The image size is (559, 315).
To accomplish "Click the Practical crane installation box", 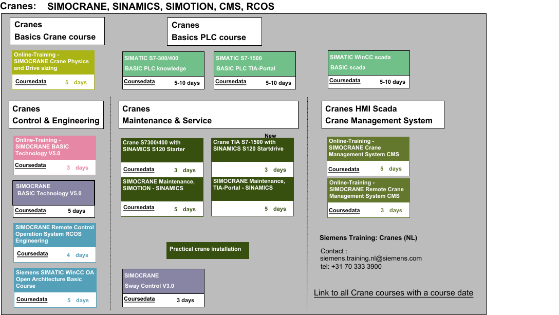I will pos(208,250).
